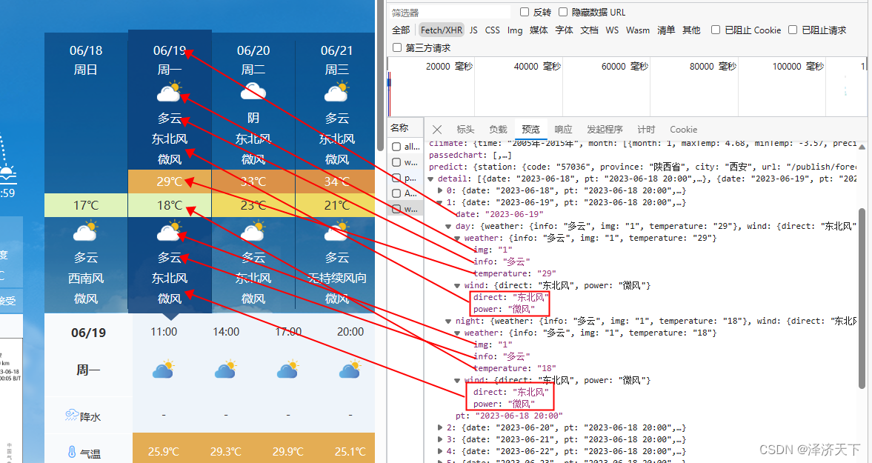Click the 06/19 daytime partly cloudy icon

(x=169, y=92)
